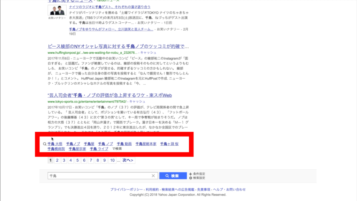
Task: Go to results page 2
Action: click(x=57, y=160)
